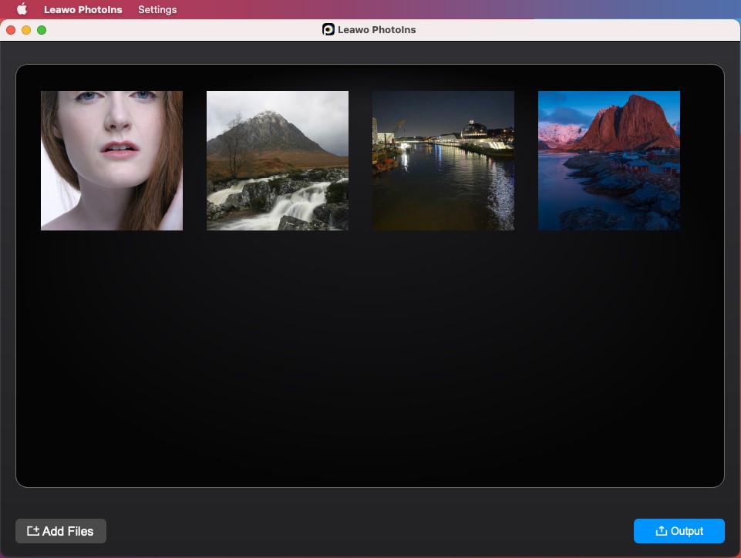The width and height of the screenshot is (741, 558).
Task: Click the upload arrow icon on Output
Action: tap(661, 531)
